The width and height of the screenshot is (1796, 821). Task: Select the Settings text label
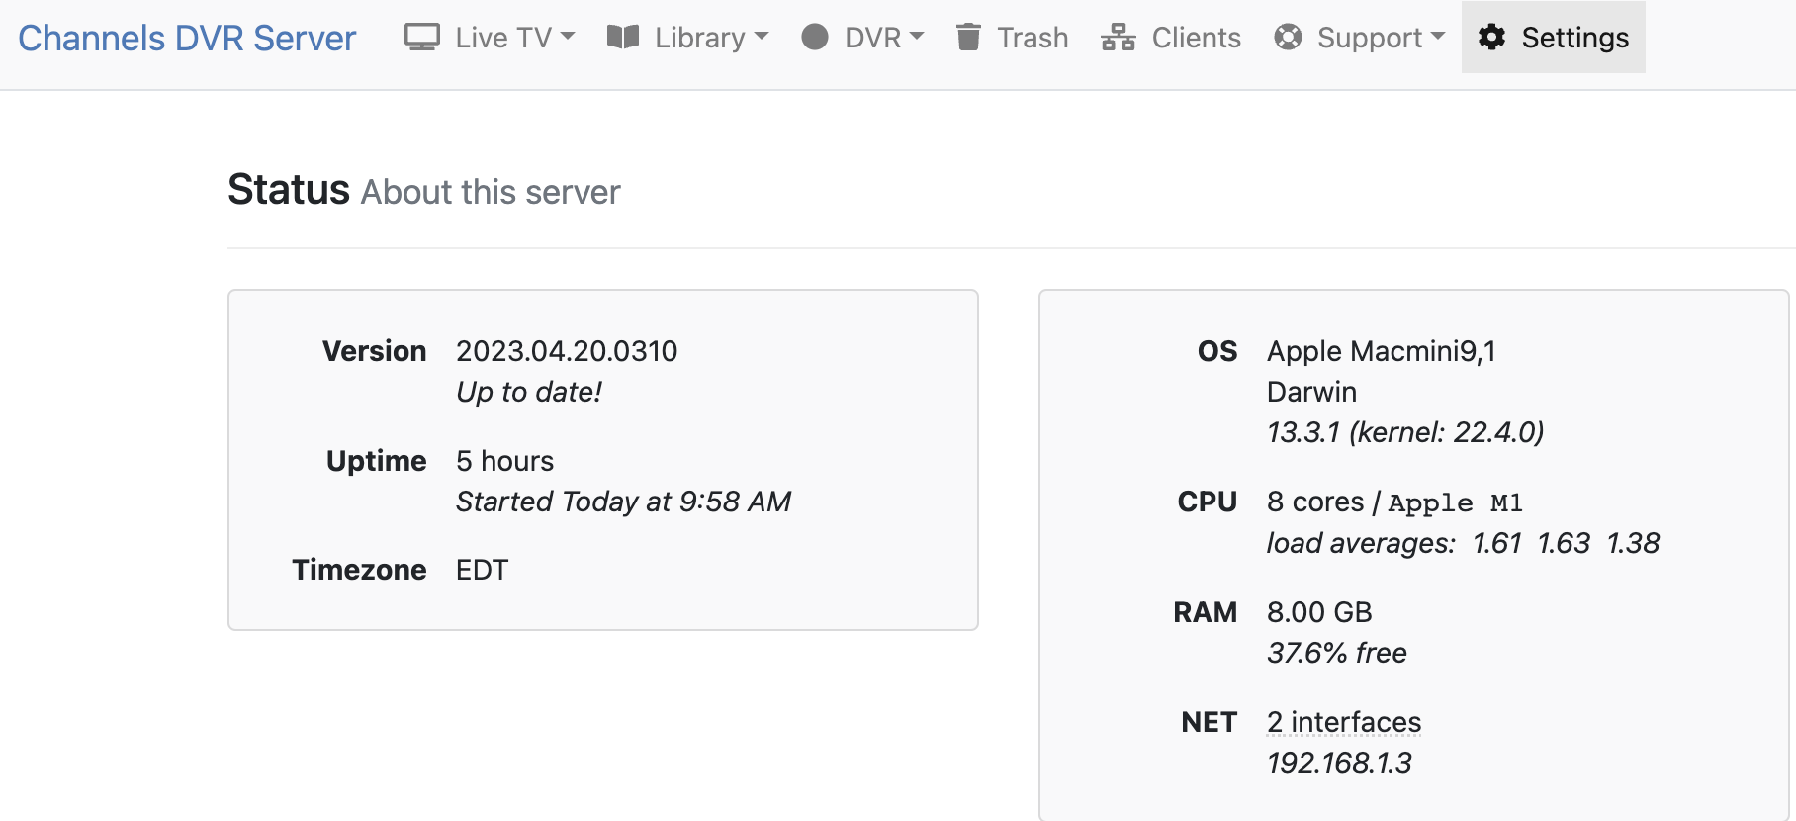pos(1574,38)
